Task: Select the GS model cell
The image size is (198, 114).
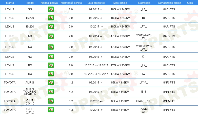Action: click(30, 9)
